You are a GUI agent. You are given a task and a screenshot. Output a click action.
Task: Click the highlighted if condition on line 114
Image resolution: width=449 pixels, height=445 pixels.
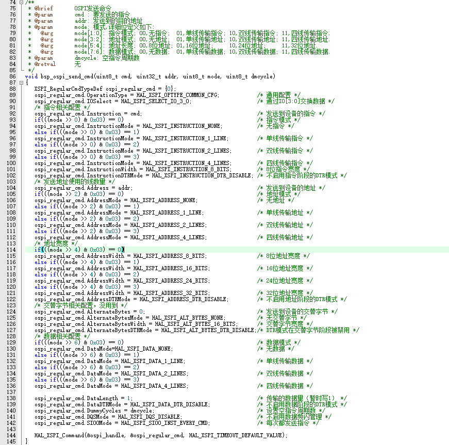point(79,250)
